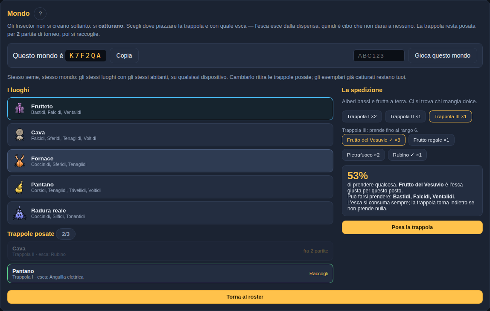Select Trappola II ×1 option
This screenshot has height=311, width=490.
pos(405,116)
